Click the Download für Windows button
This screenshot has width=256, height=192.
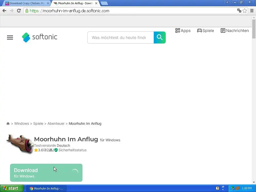46,173
